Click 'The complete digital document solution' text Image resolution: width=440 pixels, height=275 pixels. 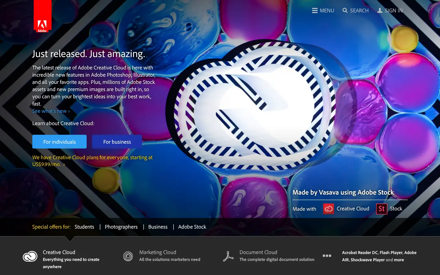coord(277,260)
